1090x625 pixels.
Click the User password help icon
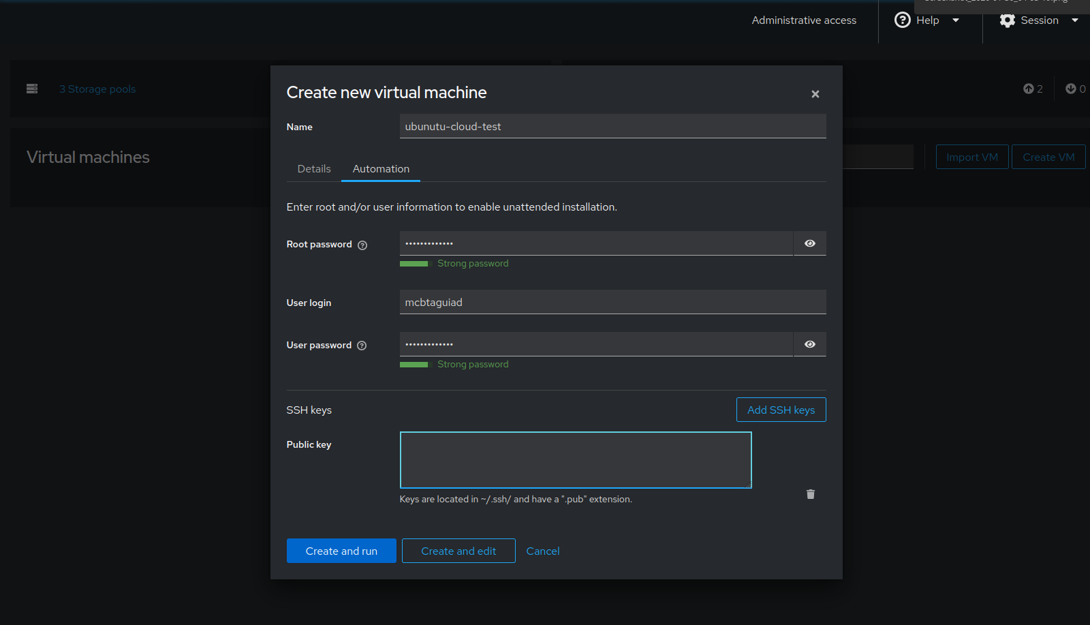point(362,346)
